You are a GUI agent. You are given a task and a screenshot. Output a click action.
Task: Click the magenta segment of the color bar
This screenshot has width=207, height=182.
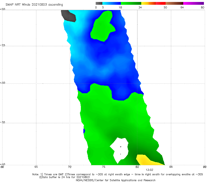coord(193,3)
